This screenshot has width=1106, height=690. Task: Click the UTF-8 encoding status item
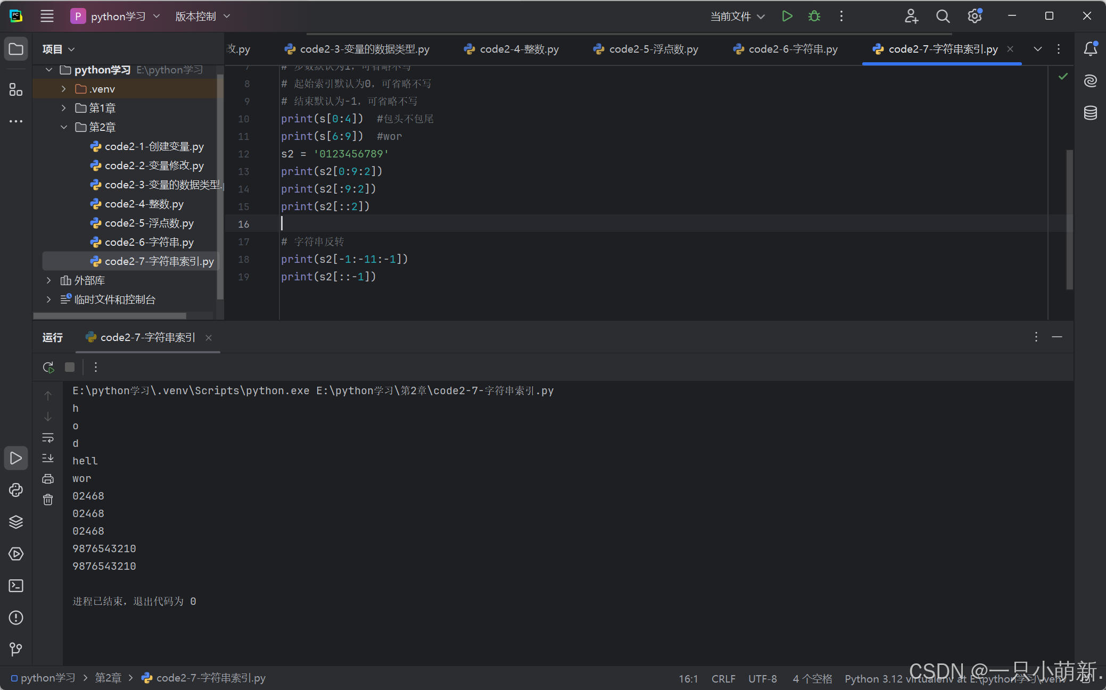point(762,678)
